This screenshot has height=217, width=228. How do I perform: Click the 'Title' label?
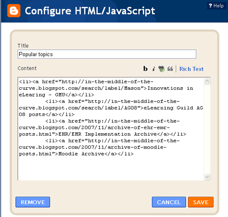point(23,45)
